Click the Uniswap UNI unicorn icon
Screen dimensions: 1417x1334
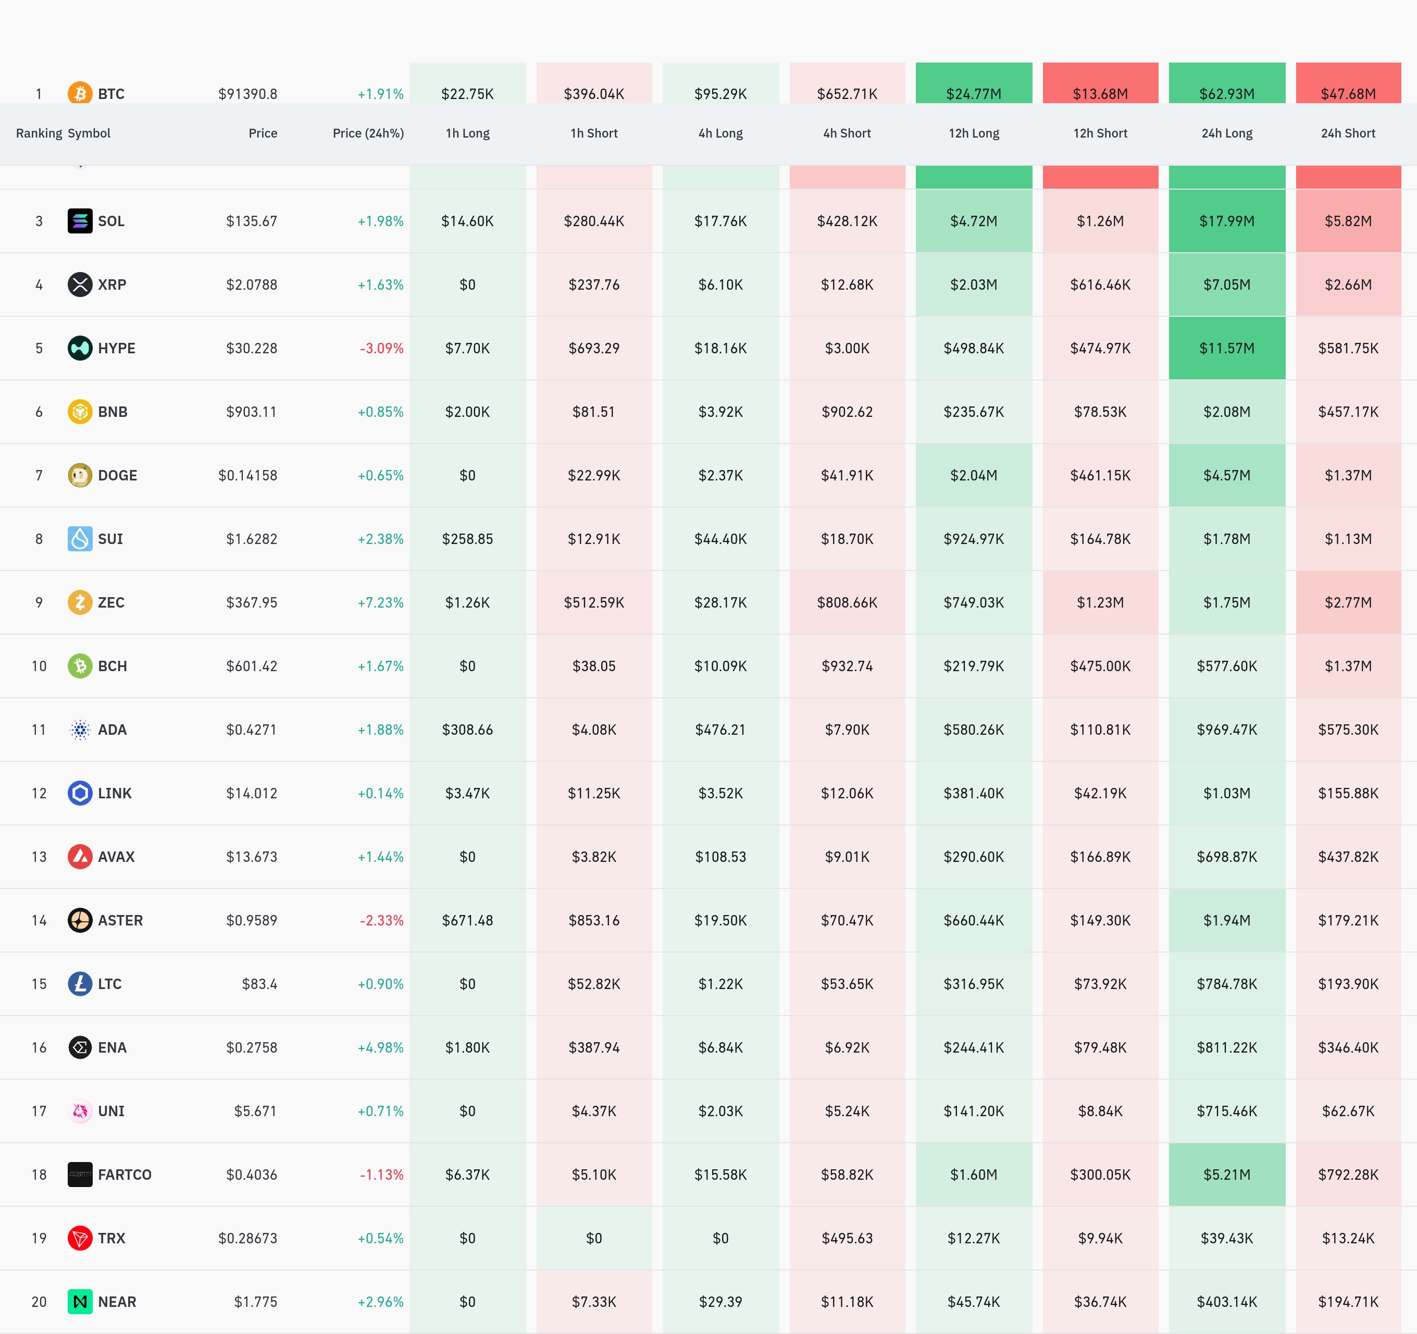pos(80,1111)
